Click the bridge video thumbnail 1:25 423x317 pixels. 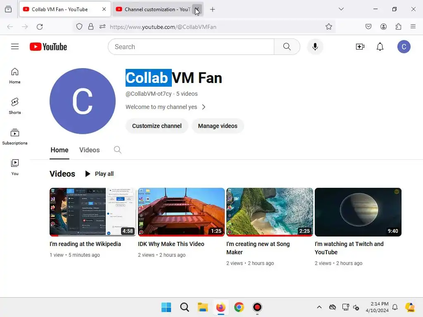181,212
